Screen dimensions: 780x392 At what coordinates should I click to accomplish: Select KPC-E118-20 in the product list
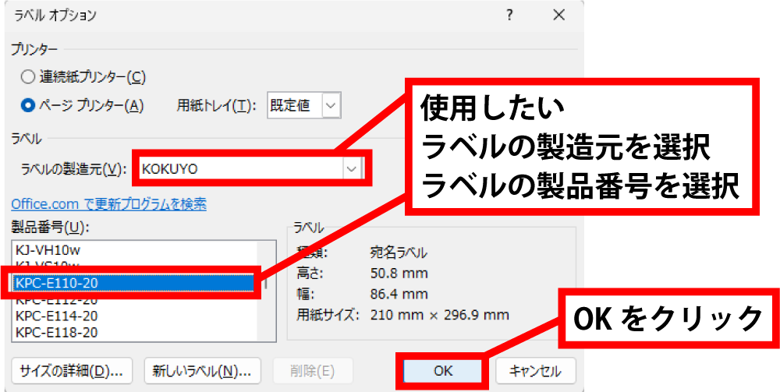(x=56, y=332)
